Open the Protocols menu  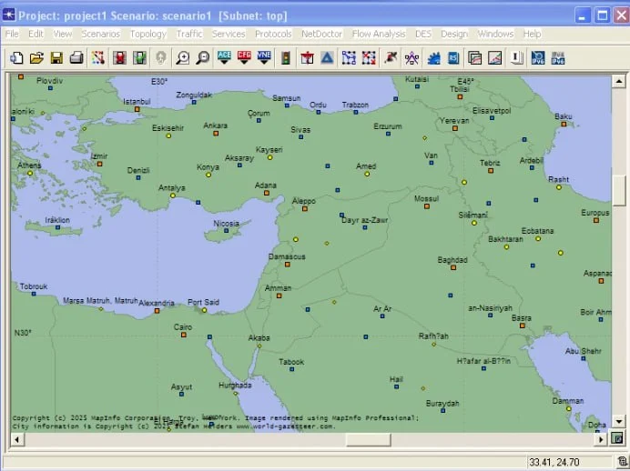tap(273, 34)
